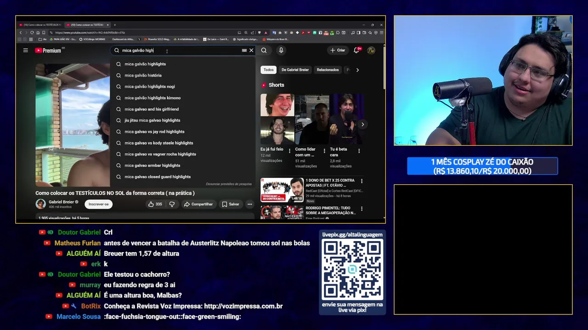Select suggestion jiu jitsu mica galvao highlights

[182, 120]
